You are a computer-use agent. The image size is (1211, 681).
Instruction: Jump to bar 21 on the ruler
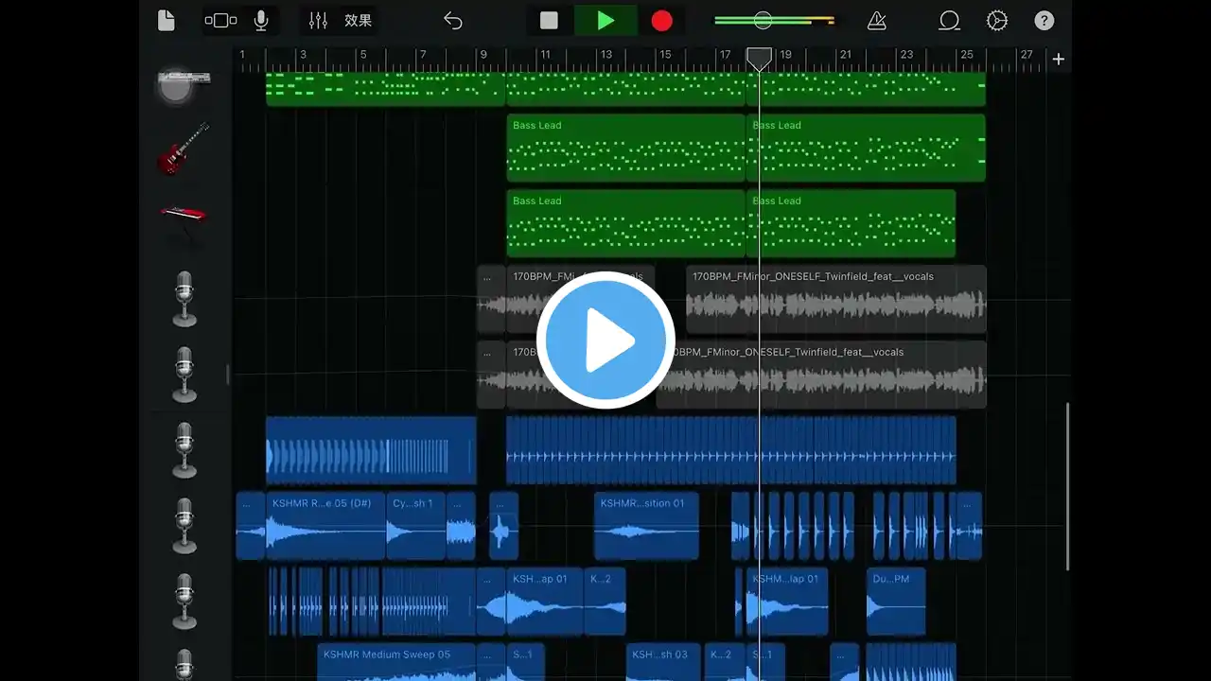pyautogui.click(x=846, y=55)
